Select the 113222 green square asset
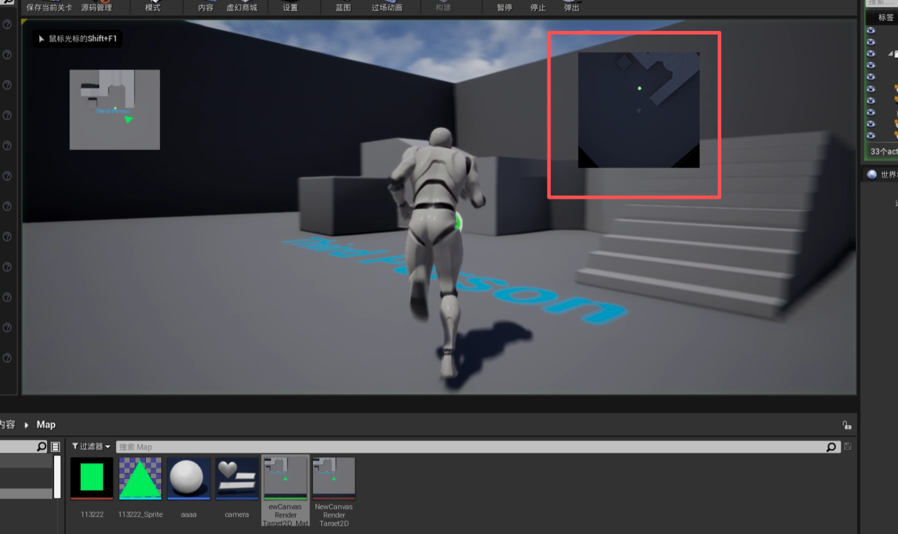 pos(92,488)
